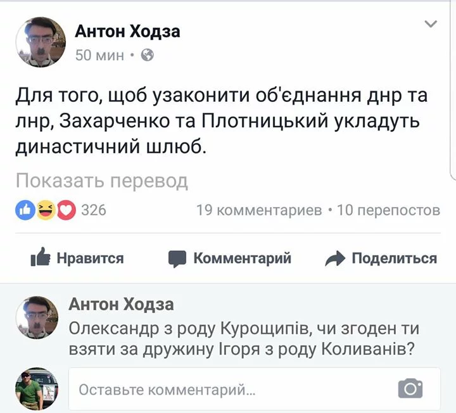Image resolution: width=456 pixels, height=413 pixels.
Task: Open the 19 комментариев list
Action: click(259, 210)
